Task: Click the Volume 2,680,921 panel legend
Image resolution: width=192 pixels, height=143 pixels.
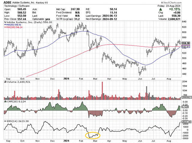Action: [x=17, y=82]
